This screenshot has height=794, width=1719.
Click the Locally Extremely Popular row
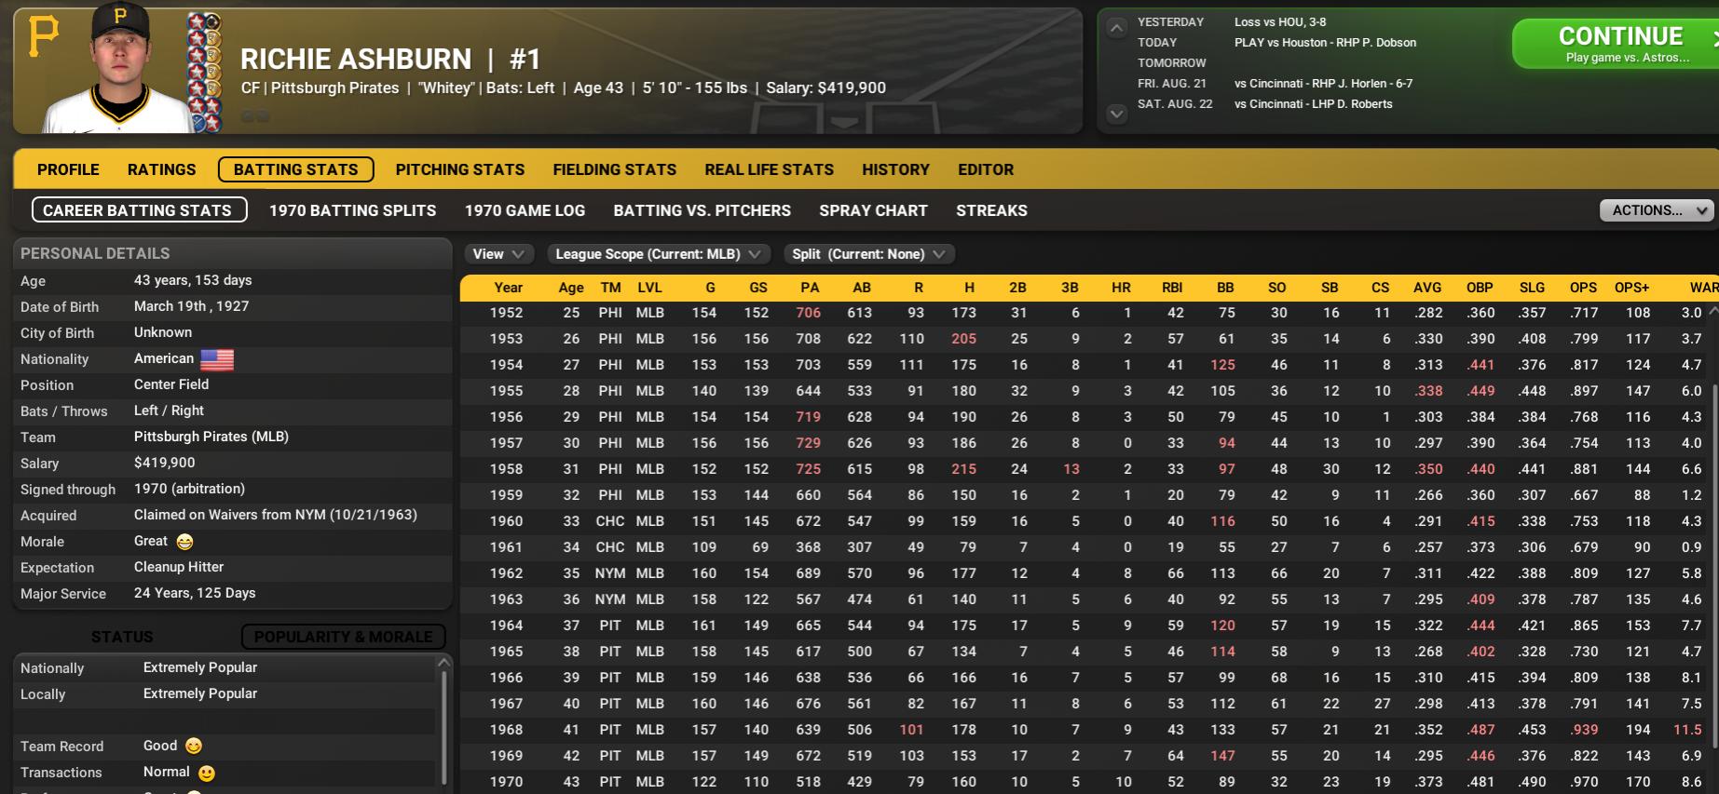pos(225,694)
